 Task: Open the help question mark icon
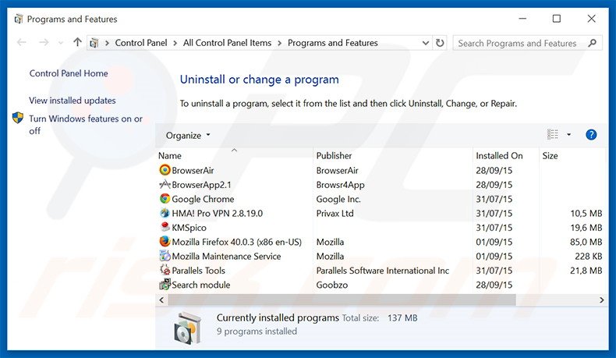(591, 135)
